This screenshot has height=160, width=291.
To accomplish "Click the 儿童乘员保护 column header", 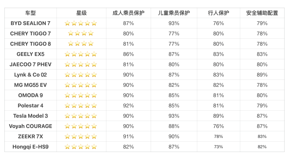I will tap(174, 13).
